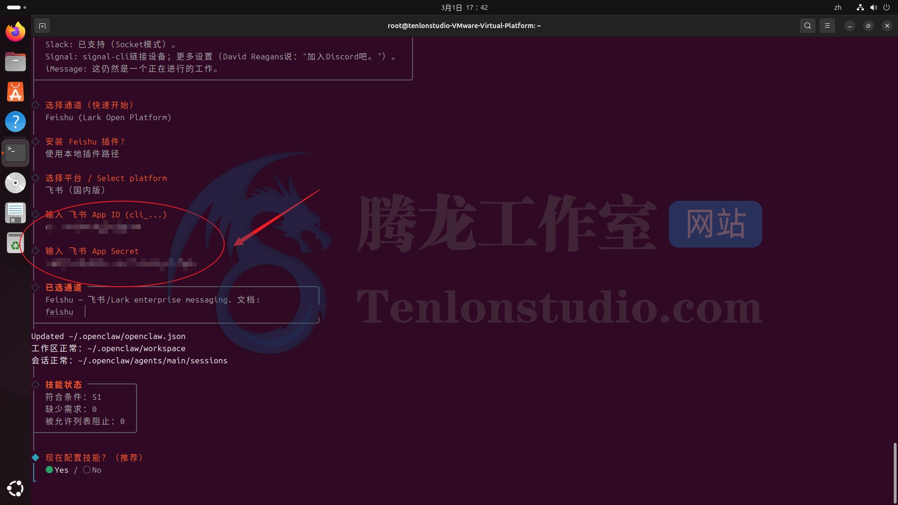Viewport: 898px width, 505px height.
Task: Select the No radio option
Action: (x=87, y=470)
